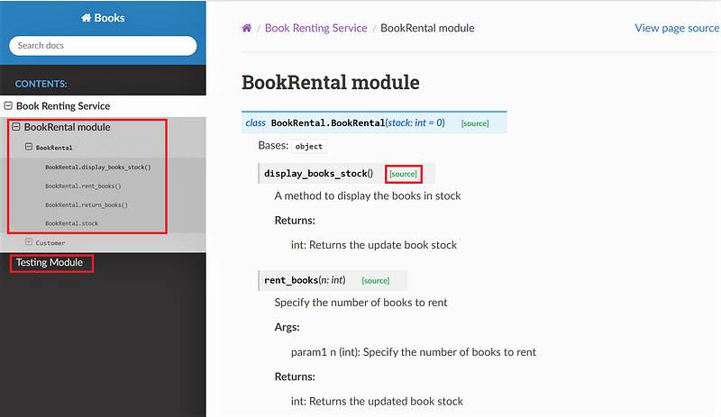The width and height of the screenshot is (721, 417).
Task: Go to BookRental.stock in sidebar
Action: tap(72, 223)
